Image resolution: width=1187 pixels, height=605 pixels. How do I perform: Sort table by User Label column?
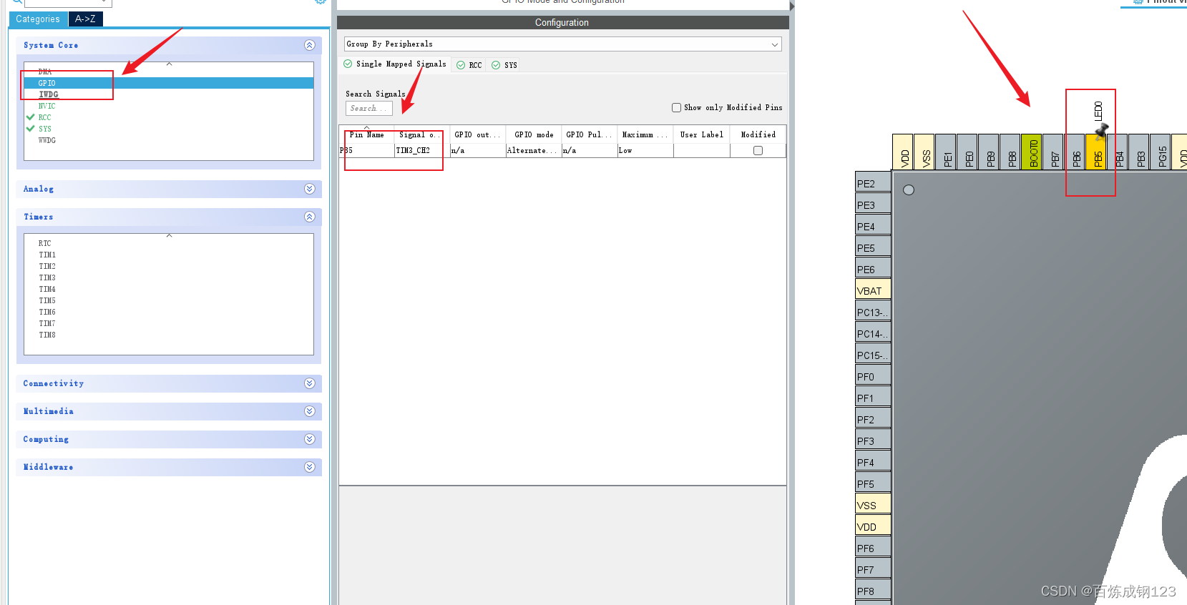[702, 134]
